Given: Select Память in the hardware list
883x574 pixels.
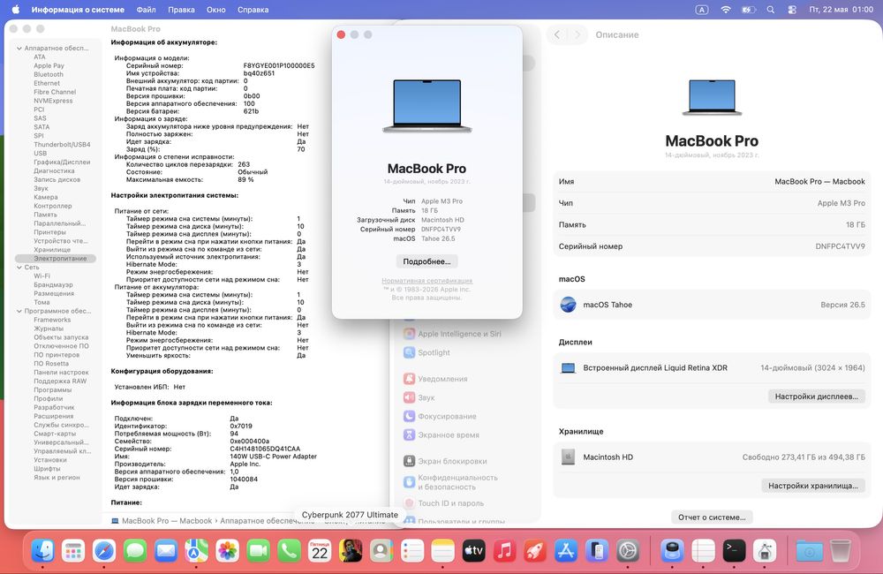Looking at the screenshot, I should tap(45, 215).
